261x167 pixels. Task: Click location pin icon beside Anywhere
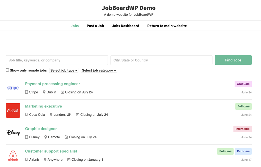point(45,160)
